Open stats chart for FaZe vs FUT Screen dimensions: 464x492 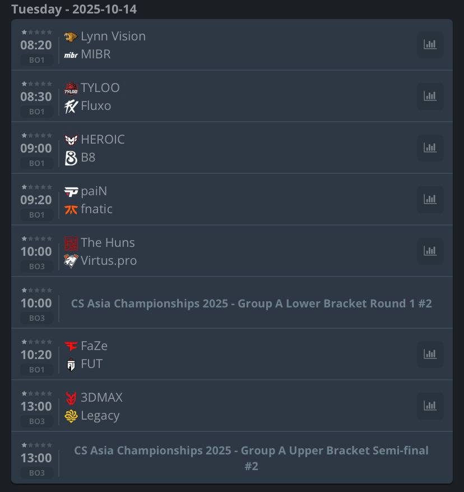pyautogui.click(x=430, y=355)
